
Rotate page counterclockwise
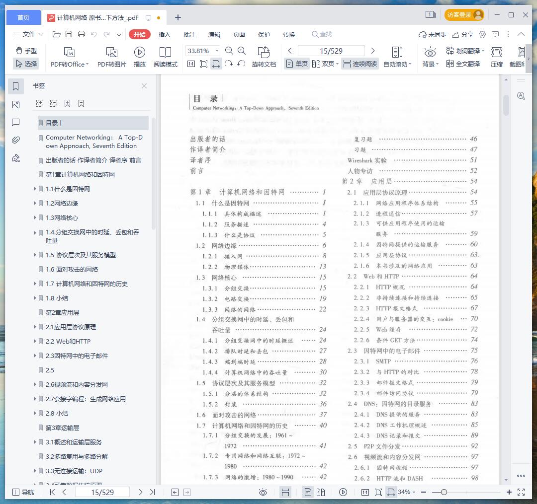click(241, 64)
